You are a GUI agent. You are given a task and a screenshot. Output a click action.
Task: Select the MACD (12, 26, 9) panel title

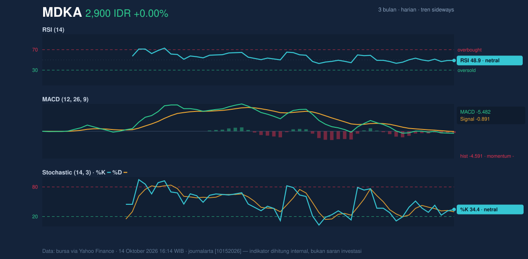point(65,99)
